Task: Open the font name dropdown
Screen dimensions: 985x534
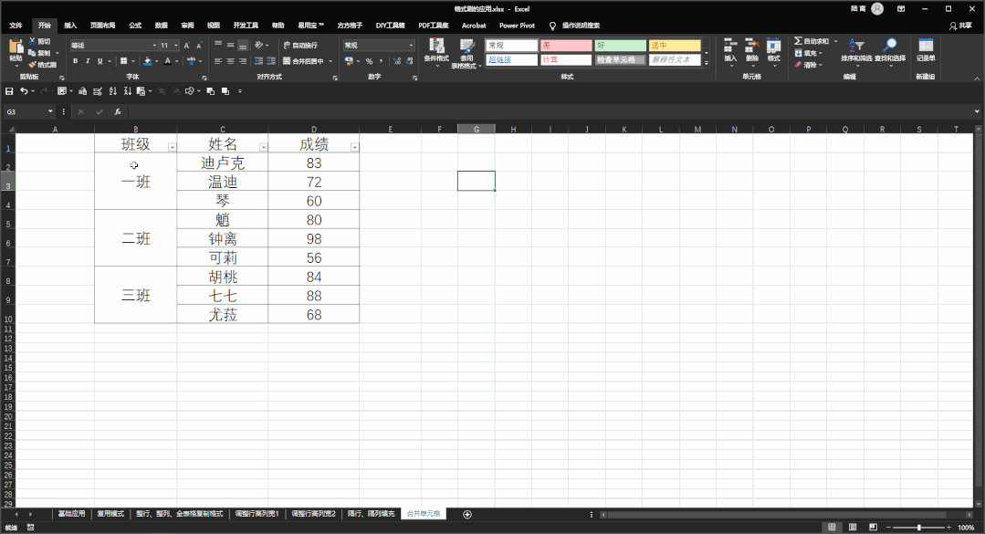Action: click(x=154, y=46)
